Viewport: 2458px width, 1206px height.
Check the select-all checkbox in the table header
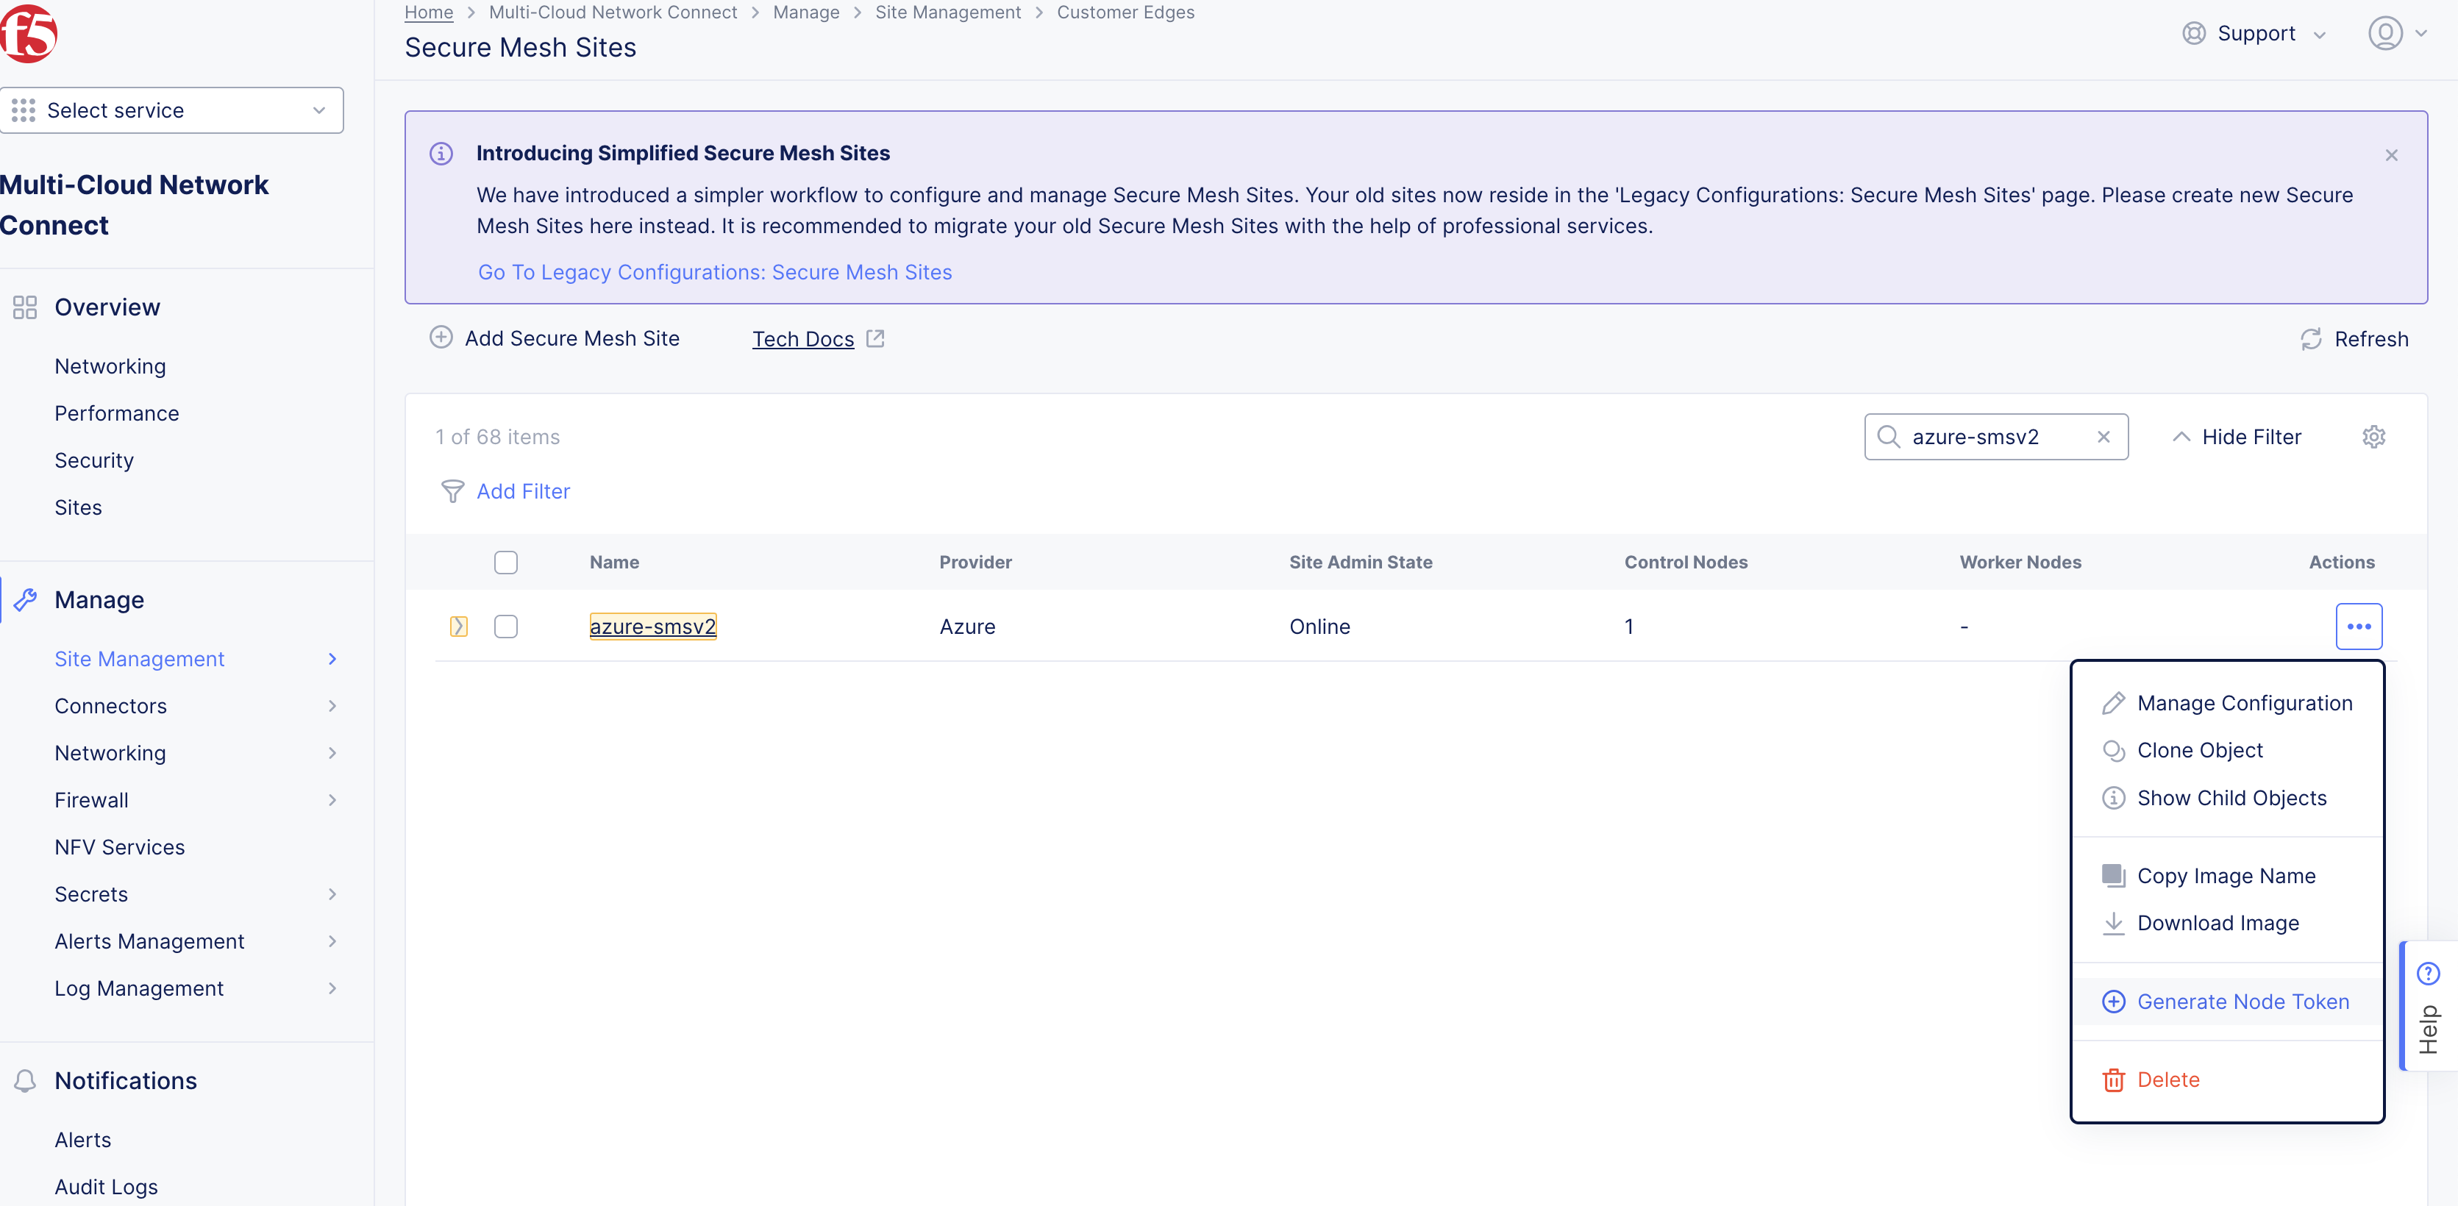[506, 562]
